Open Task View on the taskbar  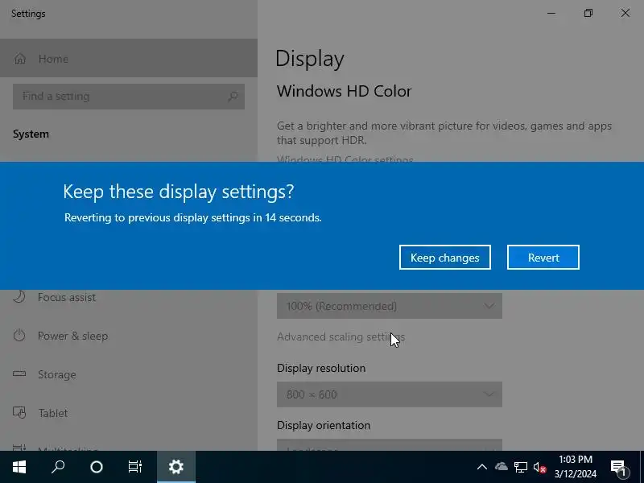pyautogui.click(x=135, y=467)
